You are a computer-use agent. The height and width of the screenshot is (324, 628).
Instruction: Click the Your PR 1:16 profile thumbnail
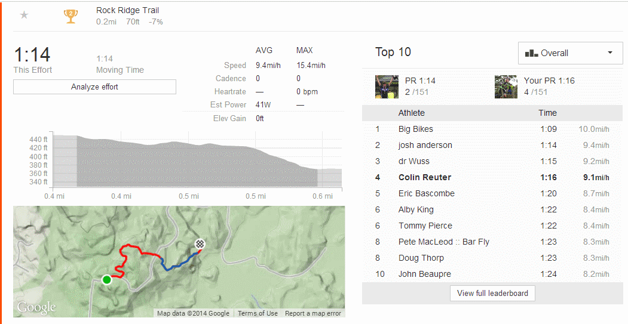[506, 87]
